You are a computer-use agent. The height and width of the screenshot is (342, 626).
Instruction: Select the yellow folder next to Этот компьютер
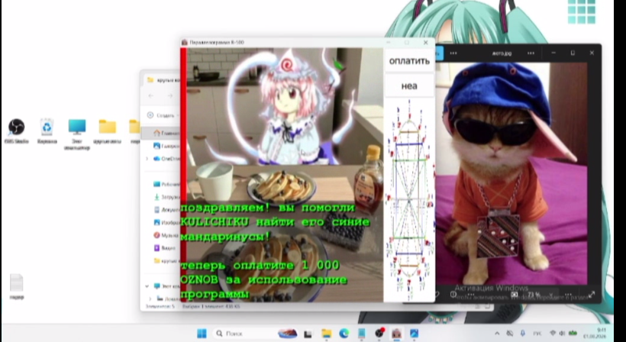108,132
